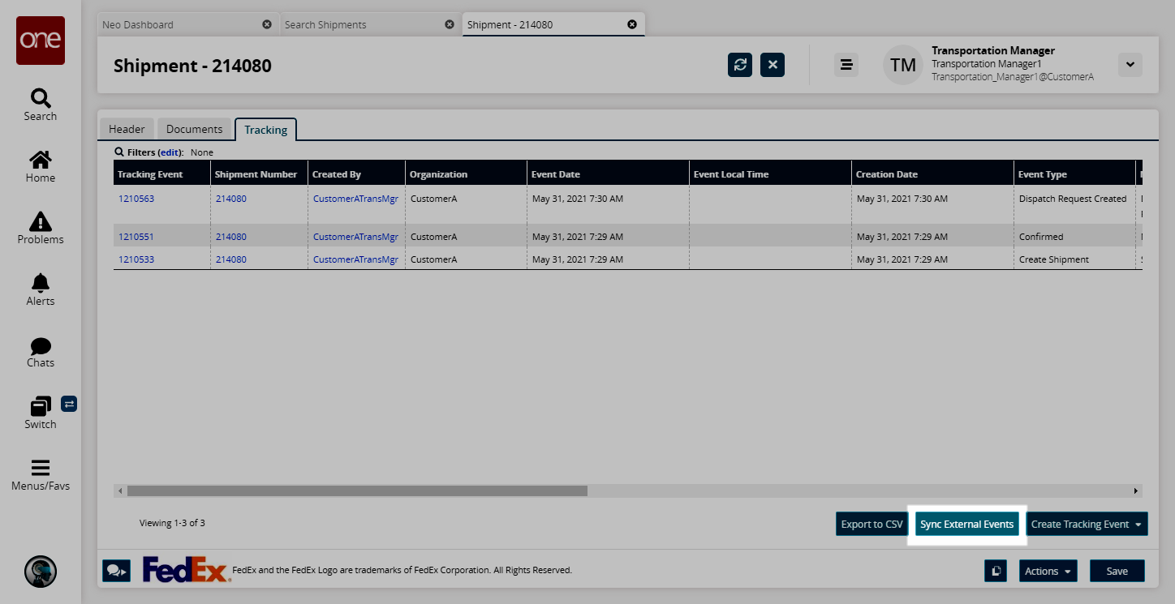Save the shipment
Screen dimensions: 1175x604
(1117, 571)
